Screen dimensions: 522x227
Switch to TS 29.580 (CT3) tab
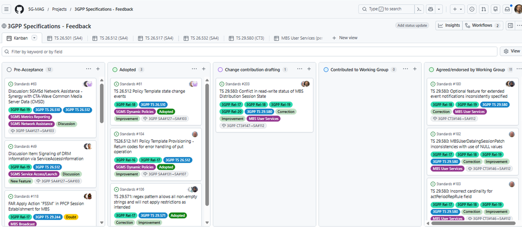246,38
